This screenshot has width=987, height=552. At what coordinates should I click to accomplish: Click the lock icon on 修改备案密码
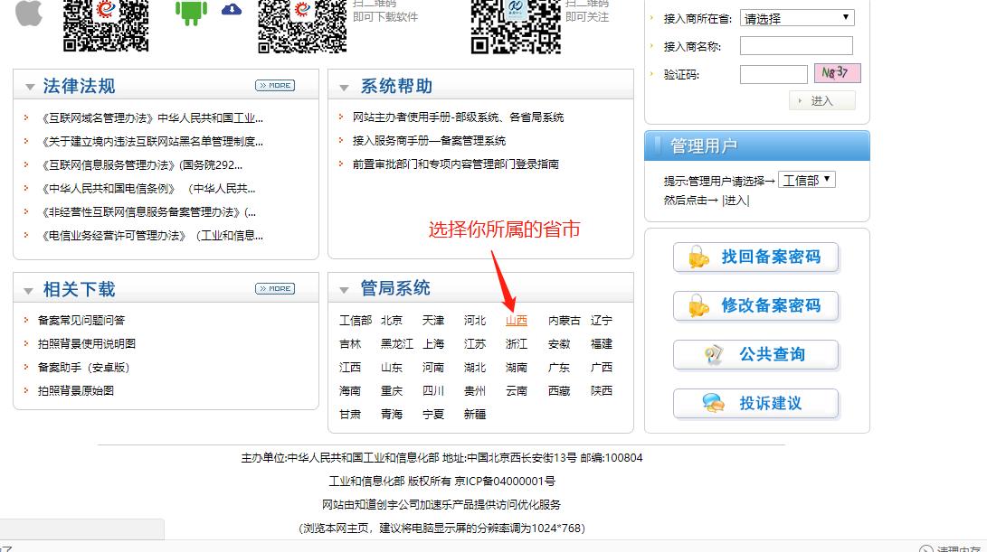pos(696,306)
